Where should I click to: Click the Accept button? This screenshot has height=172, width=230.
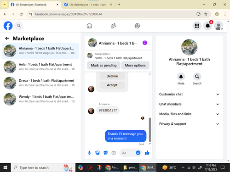pos(112,85)
